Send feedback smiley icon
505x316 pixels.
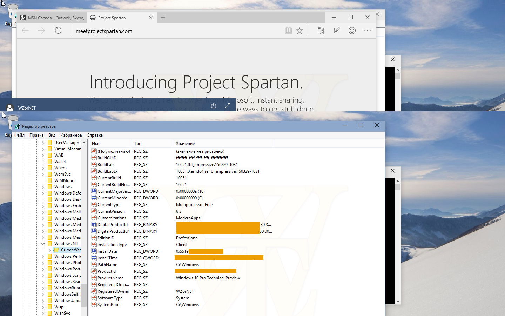click(x=352, y=31)
